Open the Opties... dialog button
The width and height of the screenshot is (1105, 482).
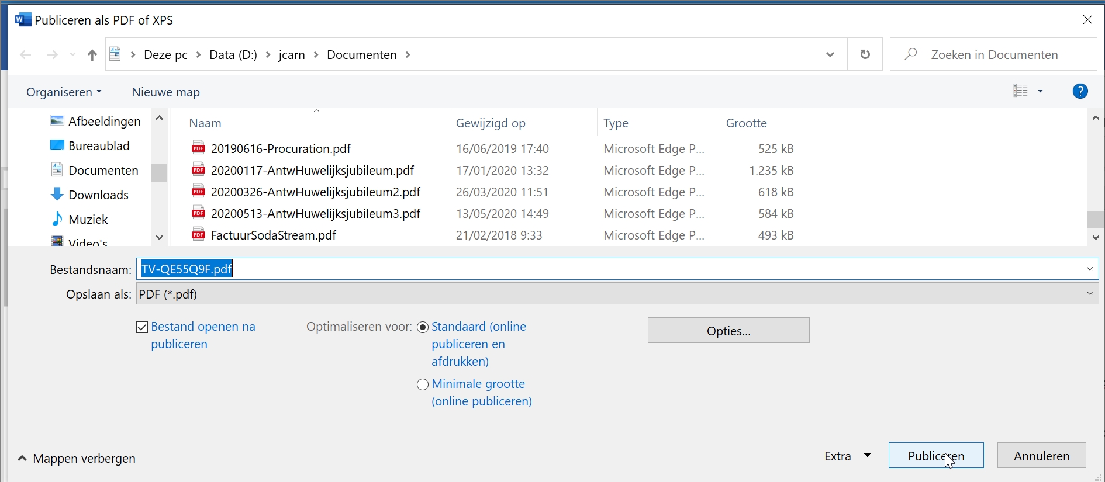pos(728,331)
